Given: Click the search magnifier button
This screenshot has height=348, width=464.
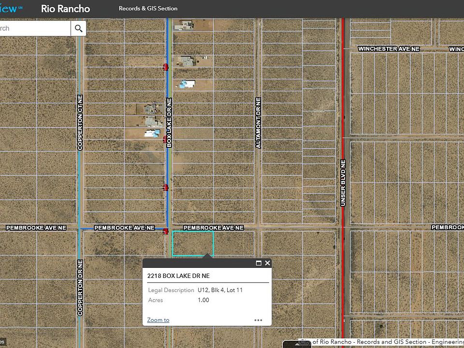Looking at the screenshot, I should [x=78, y=29].
